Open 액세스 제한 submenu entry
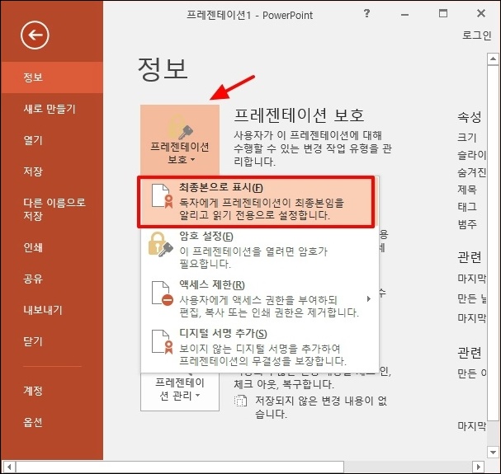The width and height of the screenshot is (501, 474). 259,299
